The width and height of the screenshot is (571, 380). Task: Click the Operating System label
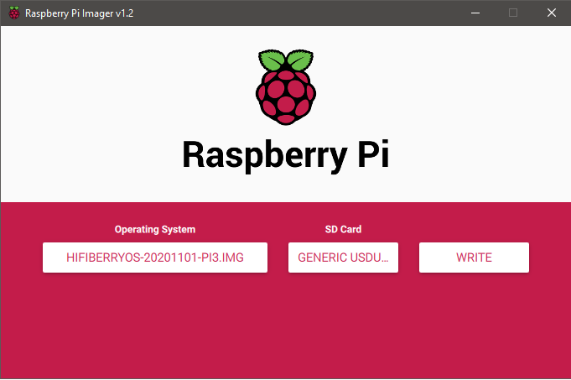coord(155,229)
